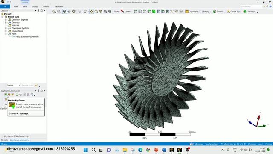The width and height of the screenshot is (273, 154).
Task: Switch to Automation ribbon tab
Action: [59, 7]
